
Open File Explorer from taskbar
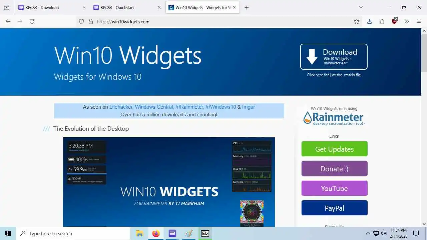139,233
